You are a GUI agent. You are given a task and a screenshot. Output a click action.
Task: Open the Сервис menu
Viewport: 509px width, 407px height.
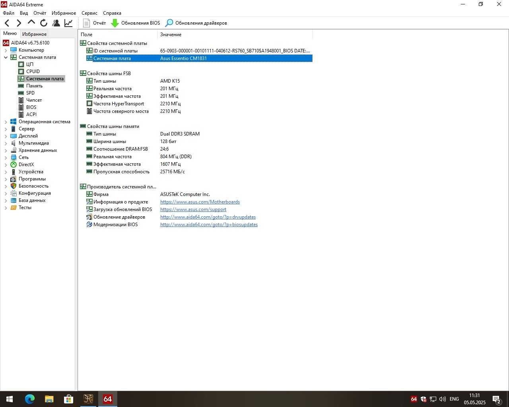89,13
